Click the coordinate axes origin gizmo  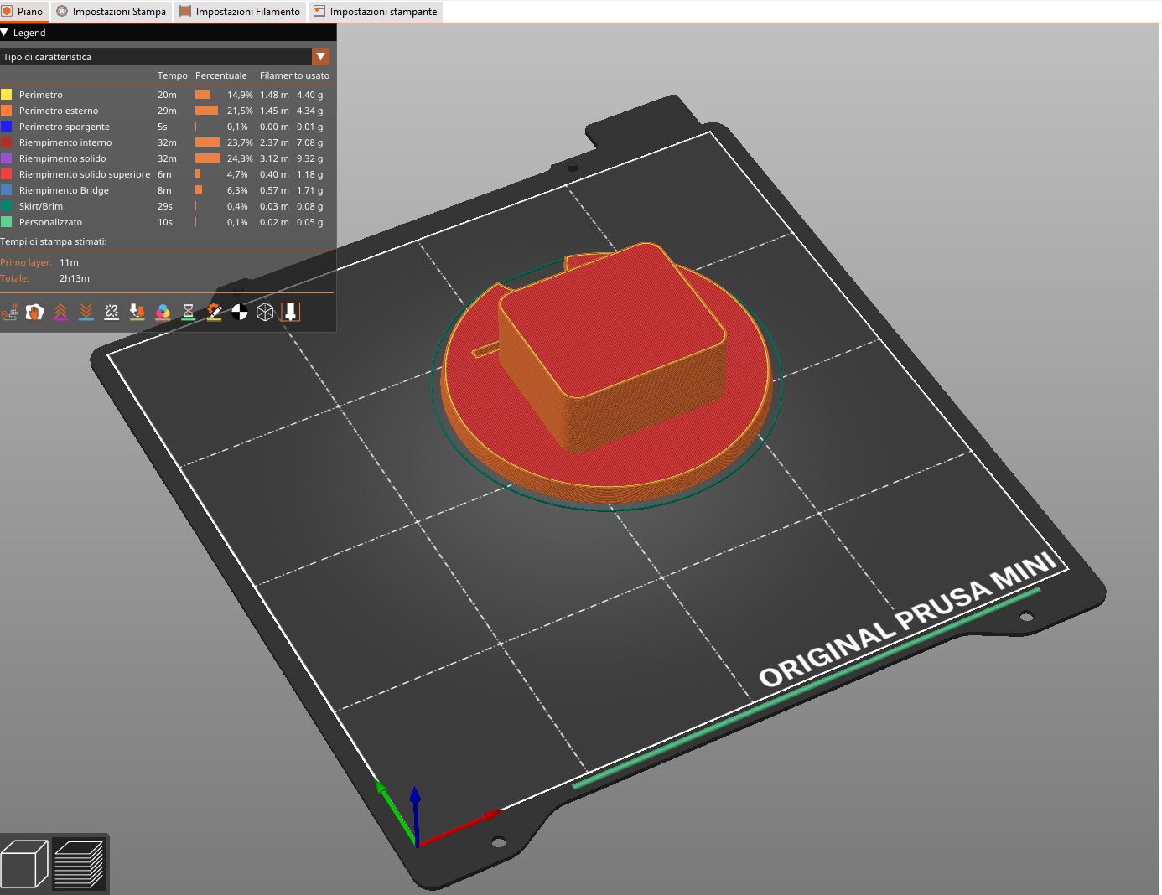417,844
